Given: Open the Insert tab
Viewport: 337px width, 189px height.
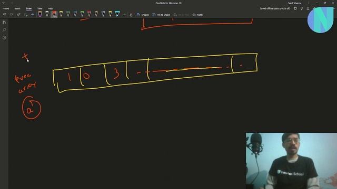Looking at the screenshot, I should point(17,8).
